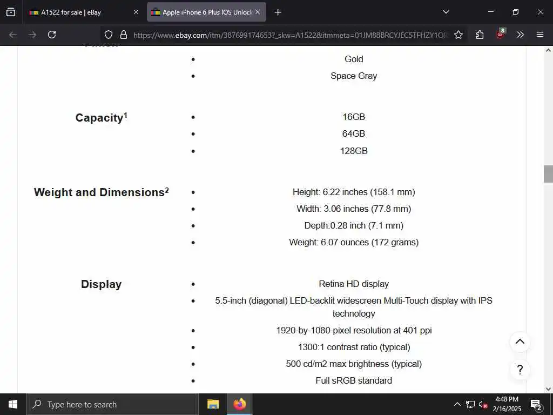Open tracking protection shield icon

pyautogui.click(x=109, y=35)
